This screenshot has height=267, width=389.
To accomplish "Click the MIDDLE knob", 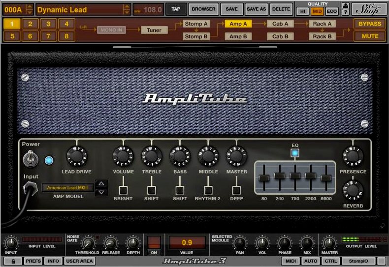I will click(x=208, y=156).
